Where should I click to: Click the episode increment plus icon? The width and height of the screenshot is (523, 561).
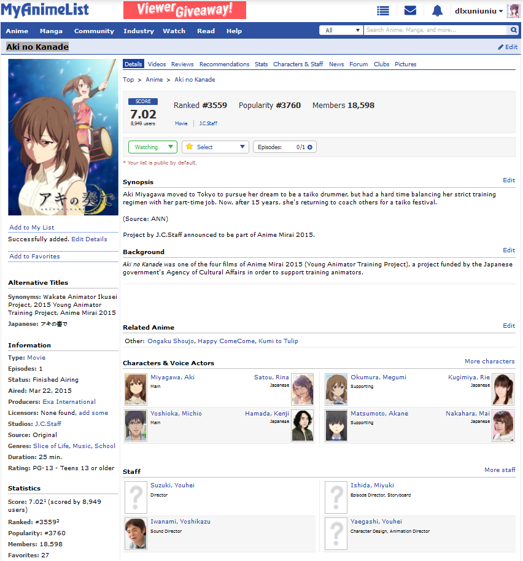(x=310, y=147)
